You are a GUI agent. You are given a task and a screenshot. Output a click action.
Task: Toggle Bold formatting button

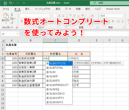point(22,21)
